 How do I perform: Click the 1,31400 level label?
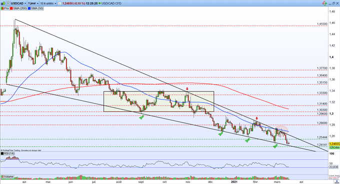pos(322,104)
